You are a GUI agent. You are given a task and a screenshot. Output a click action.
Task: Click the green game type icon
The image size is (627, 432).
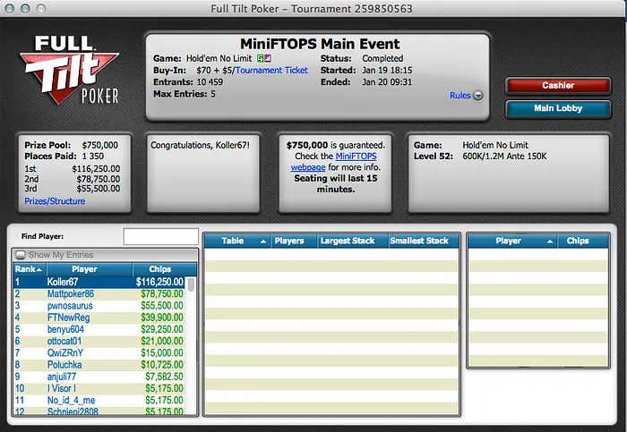point(260,58)
